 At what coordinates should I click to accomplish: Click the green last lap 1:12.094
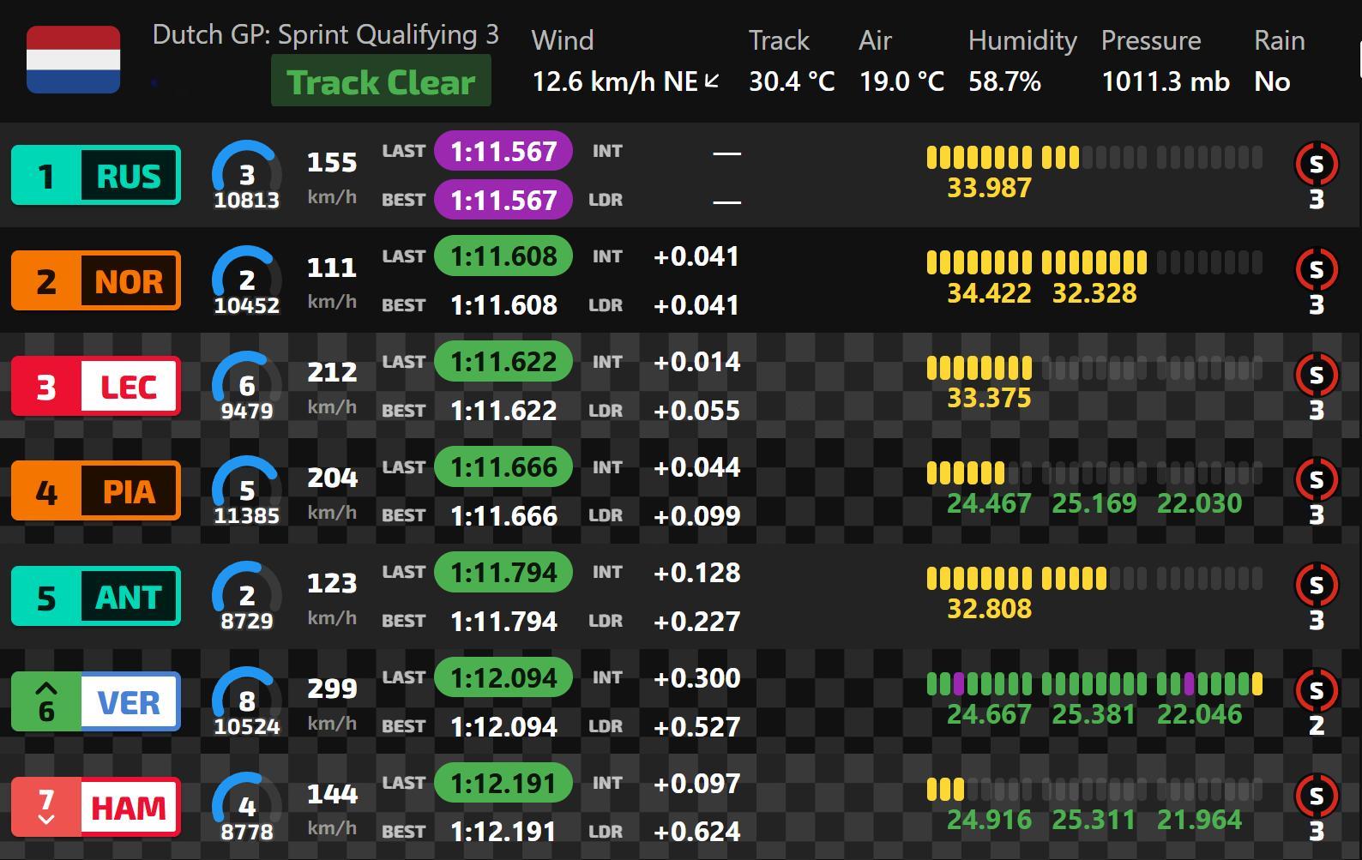tap(503, 677)
